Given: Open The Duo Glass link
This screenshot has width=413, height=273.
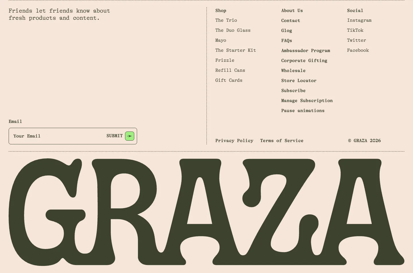Looking at the screenshot, I should click(233, 30).
